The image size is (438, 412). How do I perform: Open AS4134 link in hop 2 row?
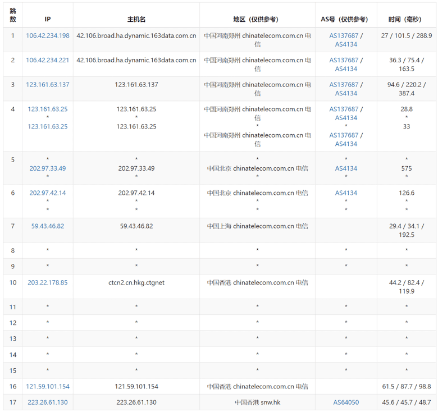coord(346,69)
